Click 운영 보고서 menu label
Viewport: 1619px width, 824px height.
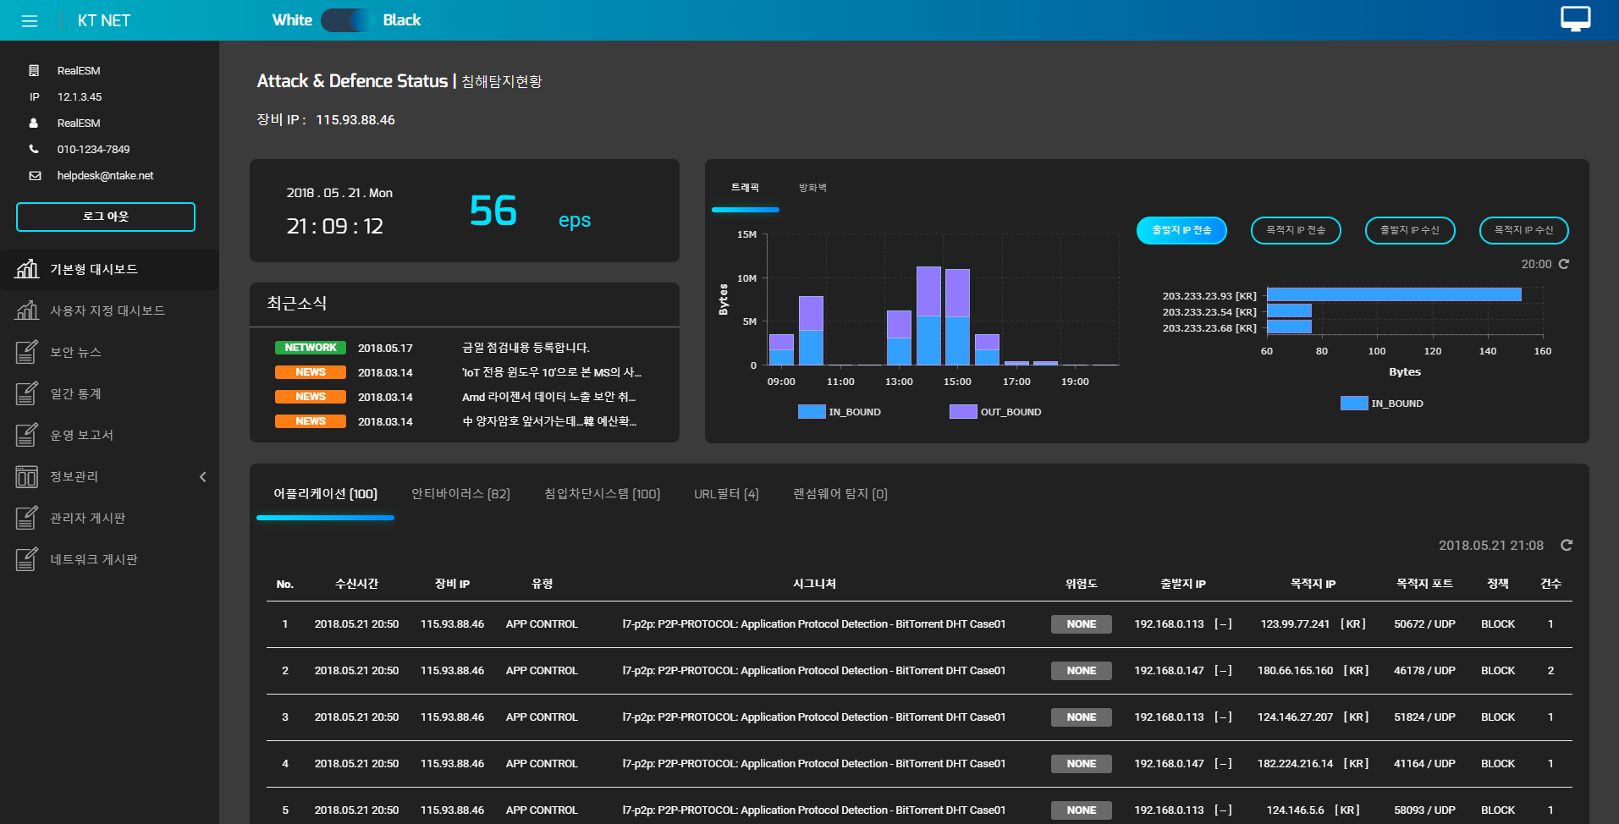pos(81,435)
